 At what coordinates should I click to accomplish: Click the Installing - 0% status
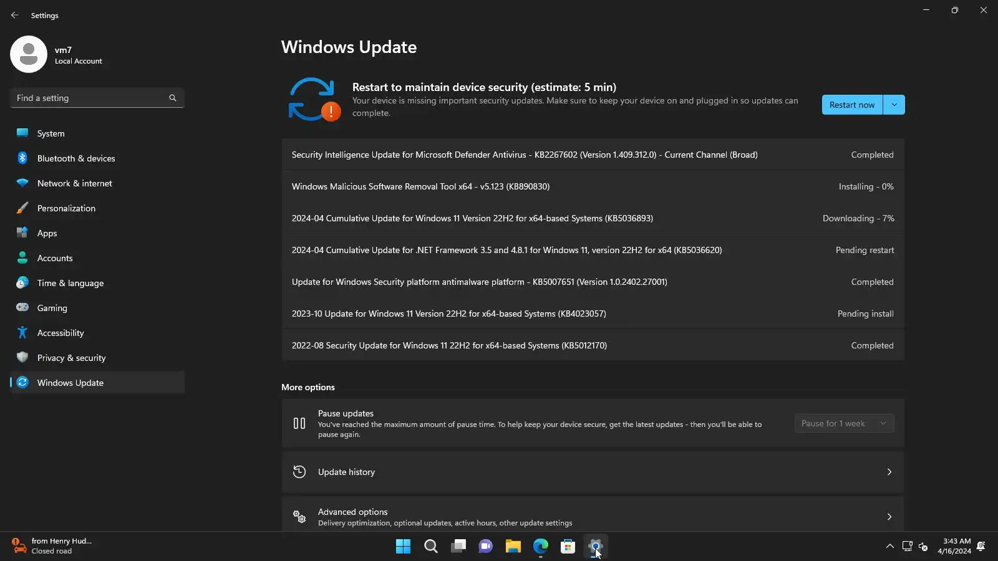pos(866,186)
